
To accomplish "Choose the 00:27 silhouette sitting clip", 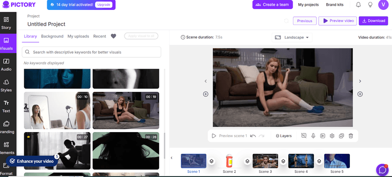I will pos(57,151).
